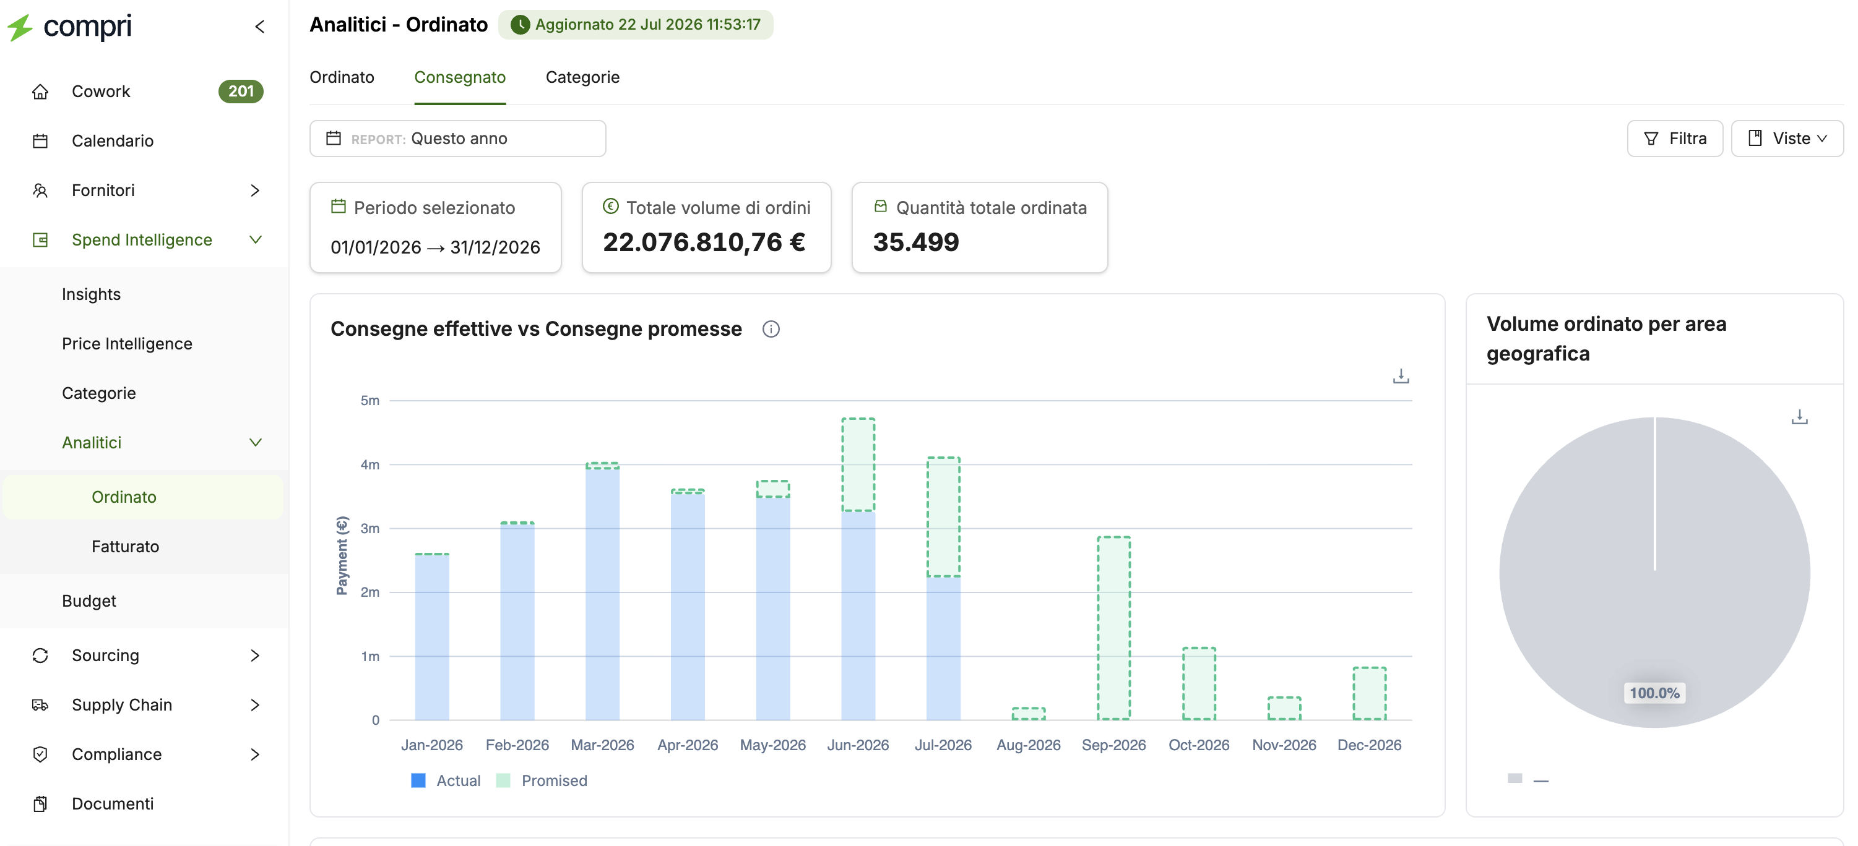
Task: Click the info icon beside Consegne effettive title
Action: click(771, 330)
